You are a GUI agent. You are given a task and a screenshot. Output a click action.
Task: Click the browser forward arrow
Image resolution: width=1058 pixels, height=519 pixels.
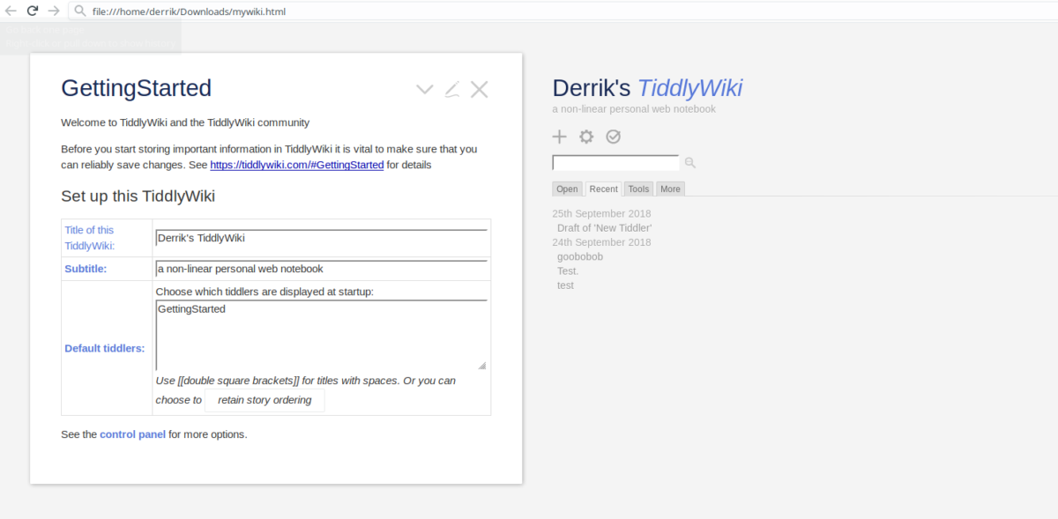click(x=54, y=11)
